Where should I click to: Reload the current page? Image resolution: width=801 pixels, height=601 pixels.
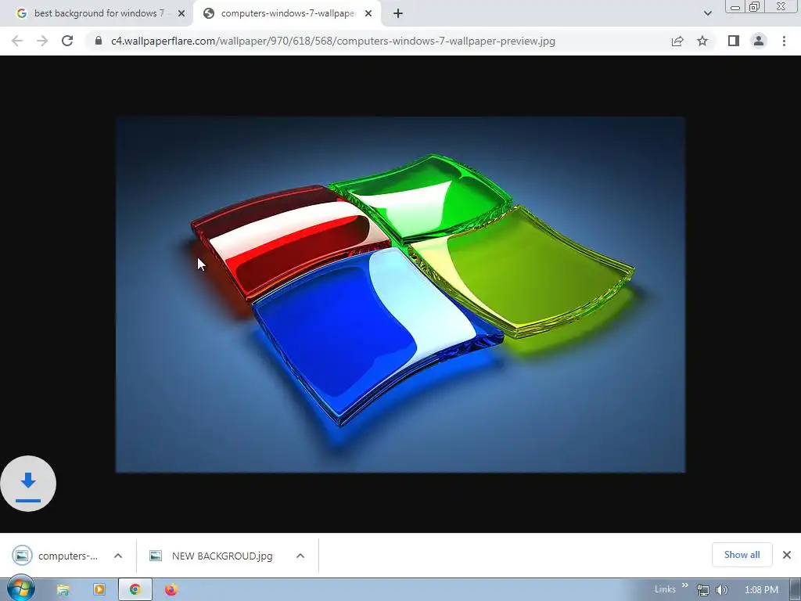[67, 41]
